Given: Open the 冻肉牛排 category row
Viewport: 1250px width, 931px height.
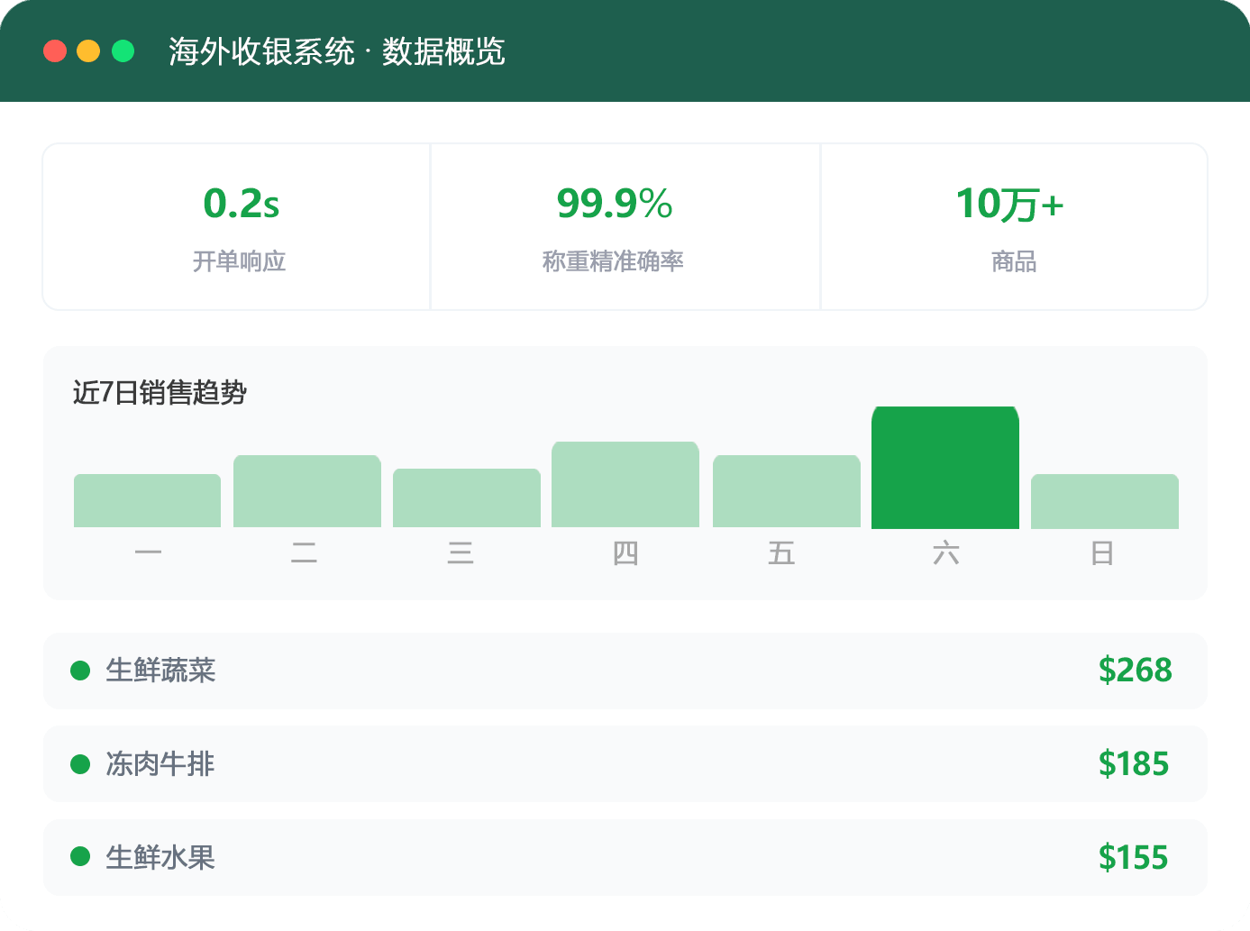Looking at the screenshot, I should pyautogui.click(x=625, y=764).
